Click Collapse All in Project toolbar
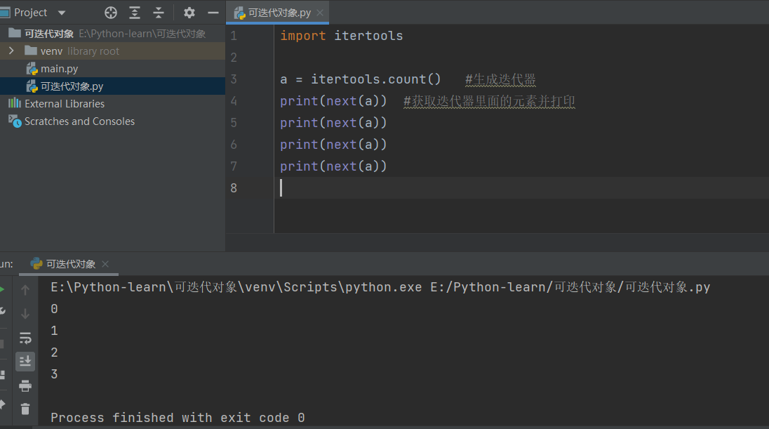The height and width of the screenshot is (429, 769). pos(159,13)
